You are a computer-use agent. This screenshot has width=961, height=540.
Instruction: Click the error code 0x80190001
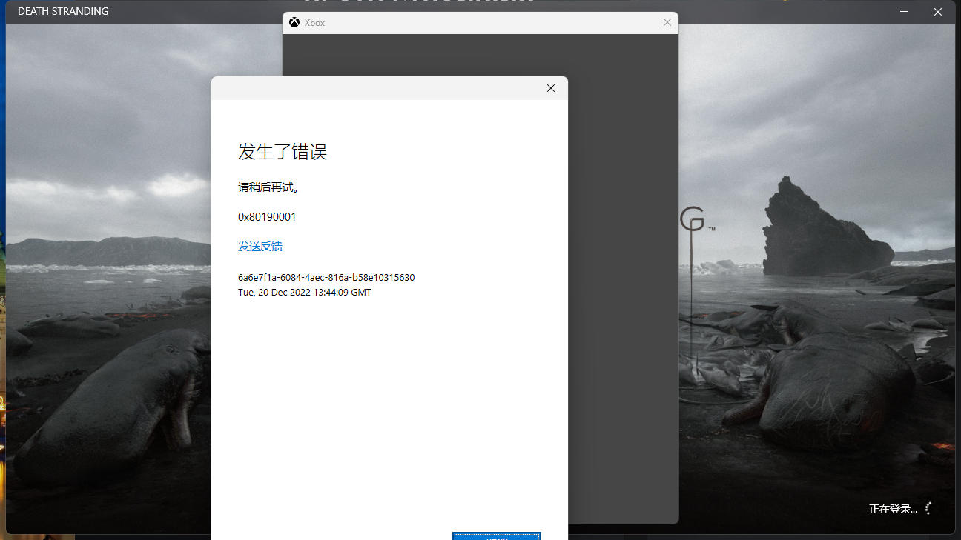click(267, 217)
